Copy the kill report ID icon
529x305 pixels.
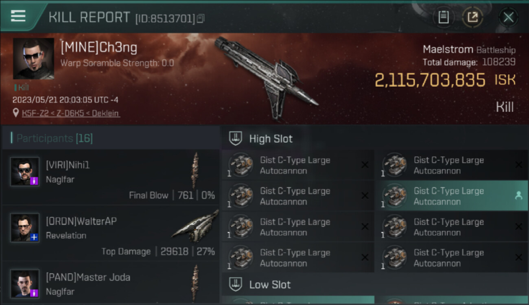200,18
